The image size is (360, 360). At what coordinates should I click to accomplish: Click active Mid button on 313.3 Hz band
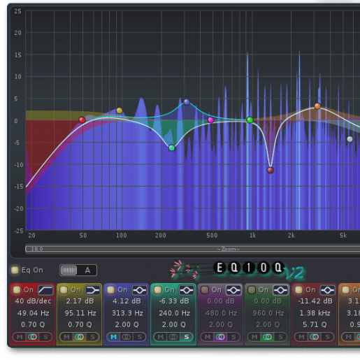click(x=113, y=337)
